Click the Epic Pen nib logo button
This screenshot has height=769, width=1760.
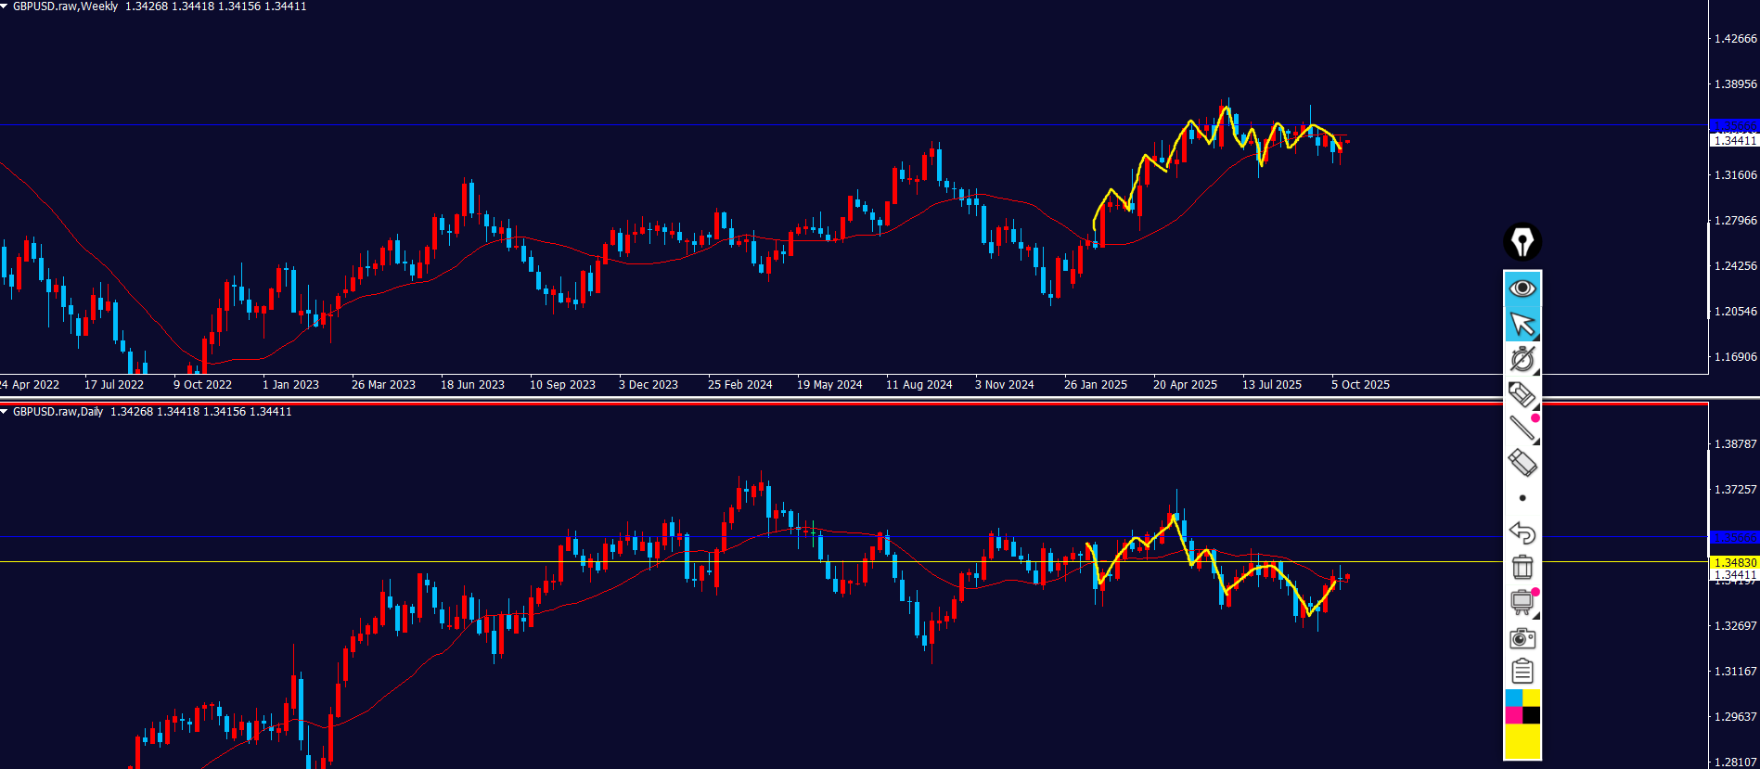click(1522, 242)
